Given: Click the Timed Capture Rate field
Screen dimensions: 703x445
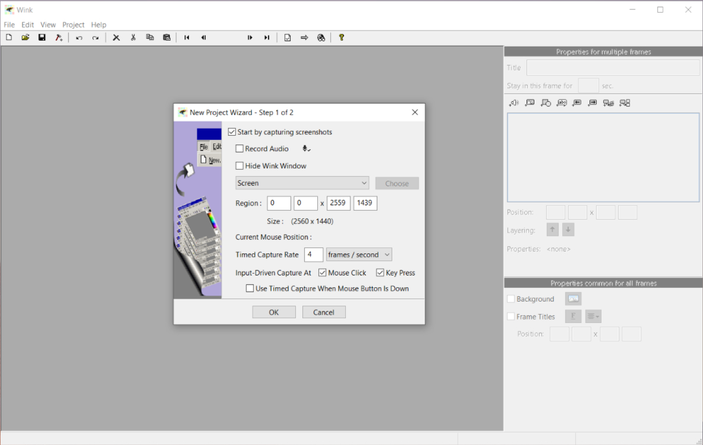Looking at the screenshot, I should [x=314, y=255].
